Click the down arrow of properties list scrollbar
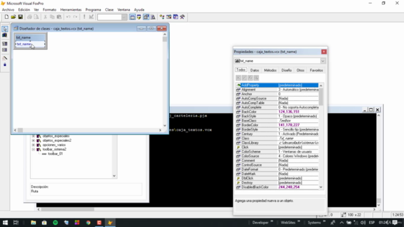Image resolution: width=404 pixels, height=227 pixels. (x=321, y=187)
